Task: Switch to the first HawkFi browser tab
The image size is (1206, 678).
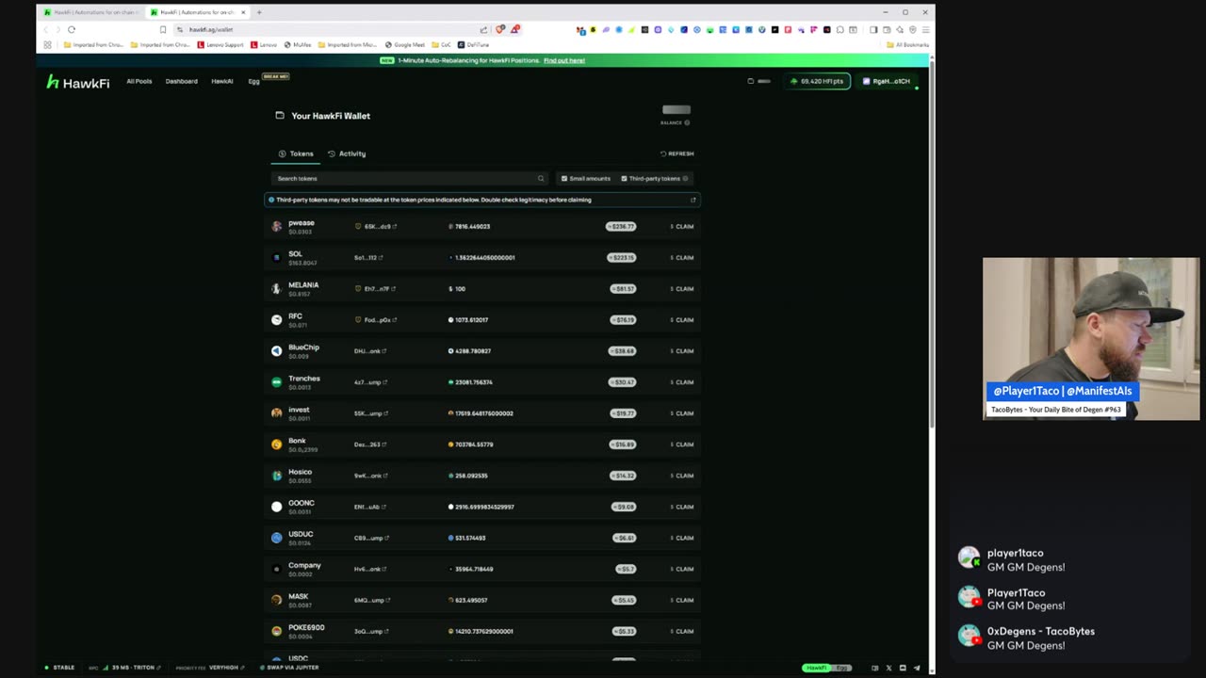Action: click(90, 12)
